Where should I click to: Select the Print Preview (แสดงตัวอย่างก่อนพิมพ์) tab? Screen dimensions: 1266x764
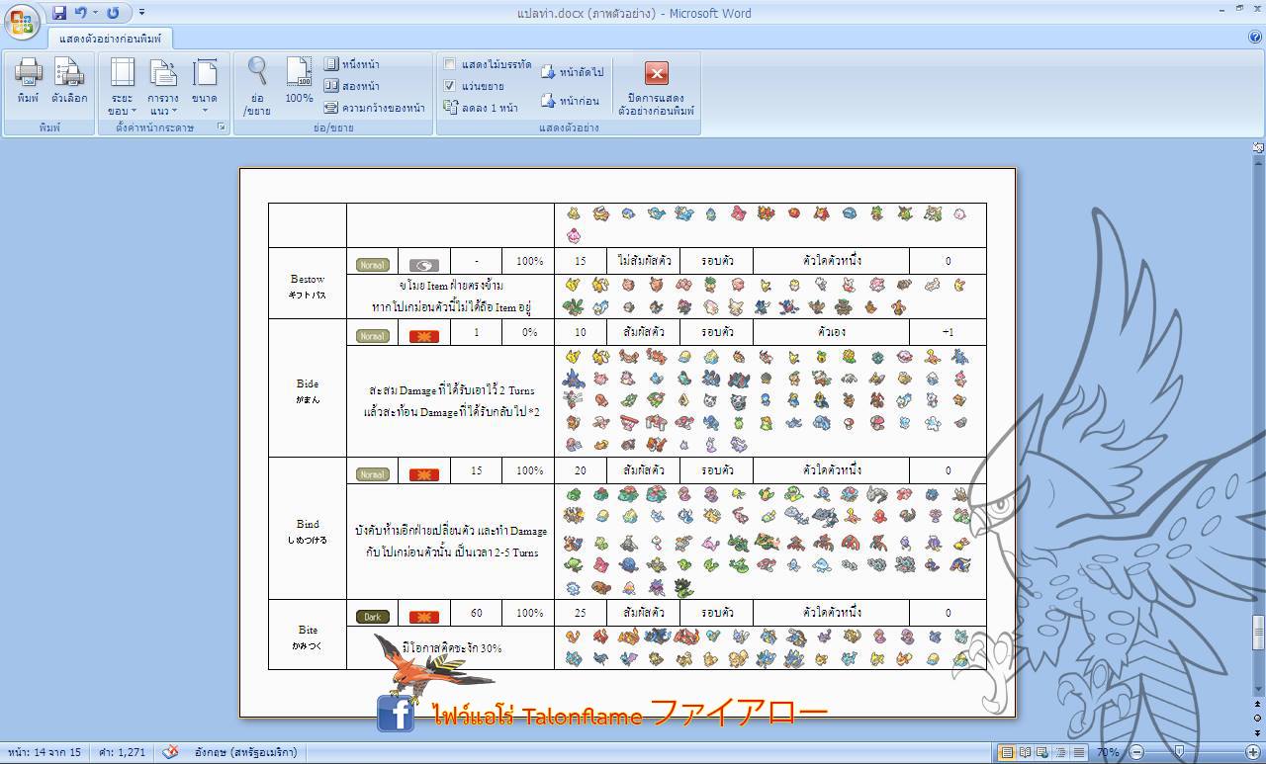pos(110,39)
